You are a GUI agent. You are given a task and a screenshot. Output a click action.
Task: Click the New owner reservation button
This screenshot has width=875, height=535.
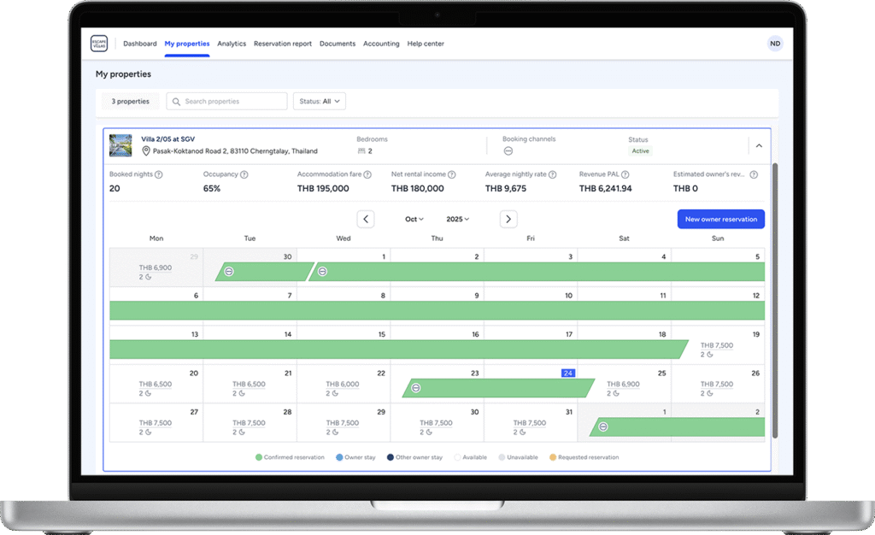[x=720, y=219]
